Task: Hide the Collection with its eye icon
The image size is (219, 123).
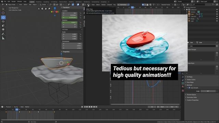Action: (217, 10)
